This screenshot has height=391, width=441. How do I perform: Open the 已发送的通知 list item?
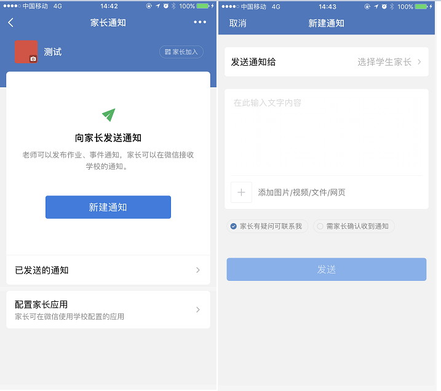(x=108, y=270)
